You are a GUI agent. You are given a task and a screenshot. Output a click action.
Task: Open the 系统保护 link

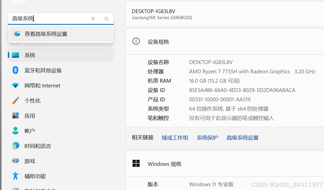[207, 138]
